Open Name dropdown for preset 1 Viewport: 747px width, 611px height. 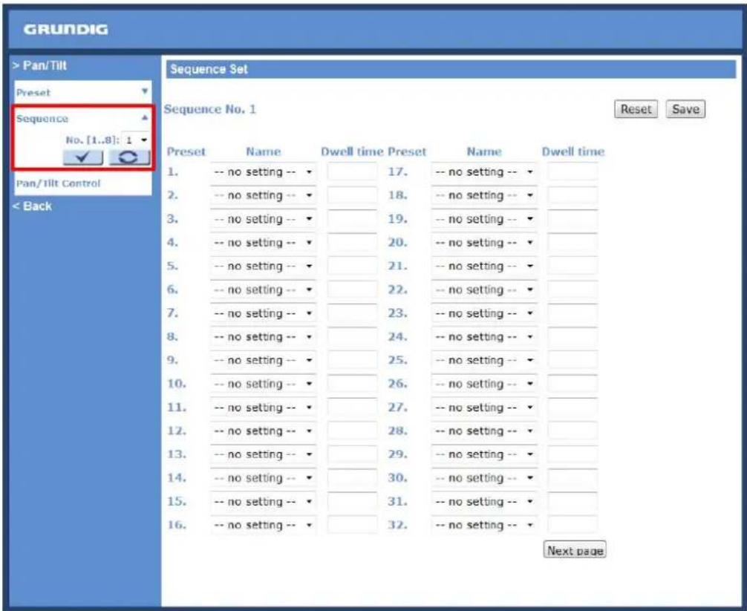(263, 172)
